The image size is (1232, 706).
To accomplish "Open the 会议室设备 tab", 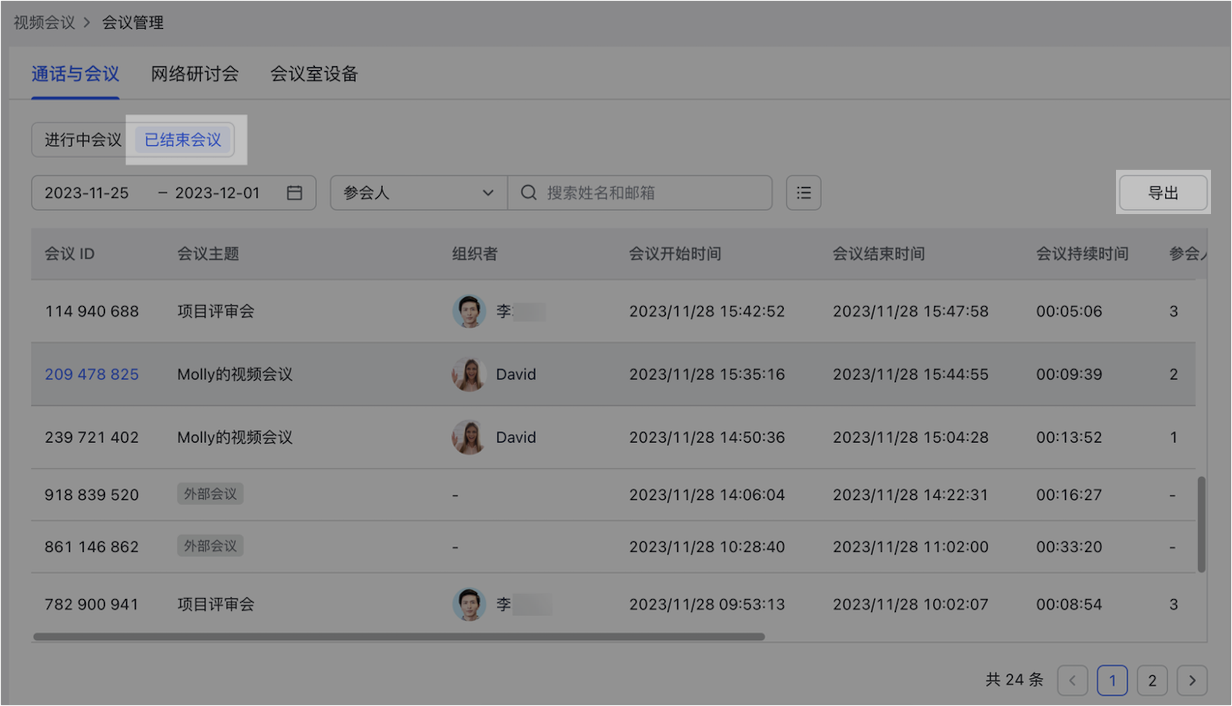I will coord(314,74).
